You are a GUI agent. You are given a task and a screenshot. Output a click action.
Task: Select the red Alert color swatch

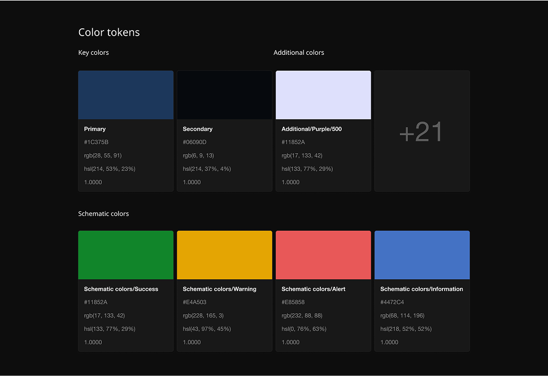tap(323, 255)
